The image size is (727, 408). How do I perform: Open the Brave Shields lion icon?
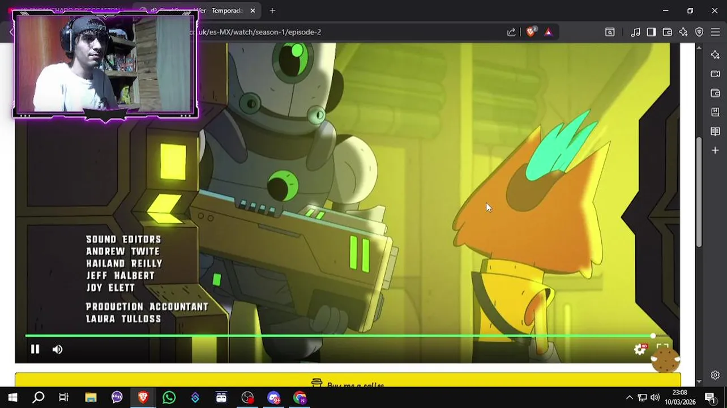[531, 32]
